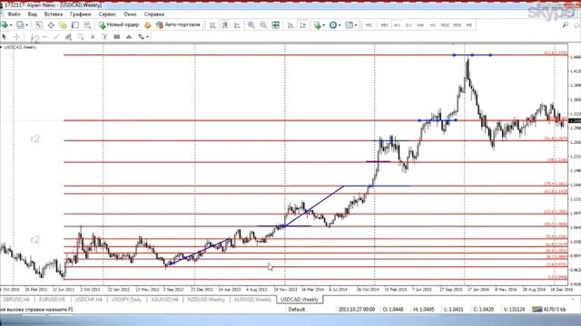Viewport: 581px width, 326px height.
Task: Zoom in on the chart
Action: (x=251, y=25)
